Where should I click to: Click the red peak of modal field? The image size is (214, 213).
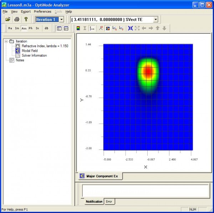148,71
